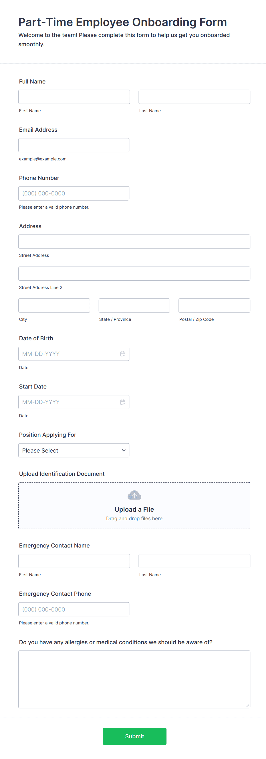Screen dimensions: 266x759
Task: Click the Email Address input field
Action: pyautogui.click(x=74, y=145)
